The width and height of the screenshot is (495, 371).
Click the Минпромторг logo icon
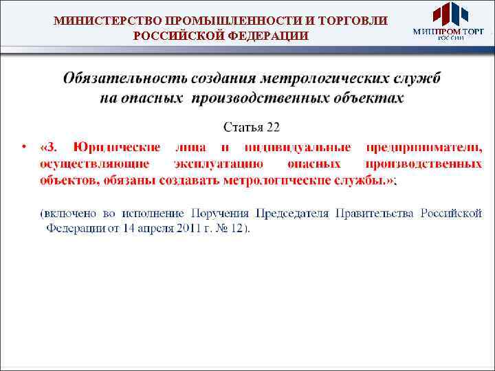tap(450, 14)
